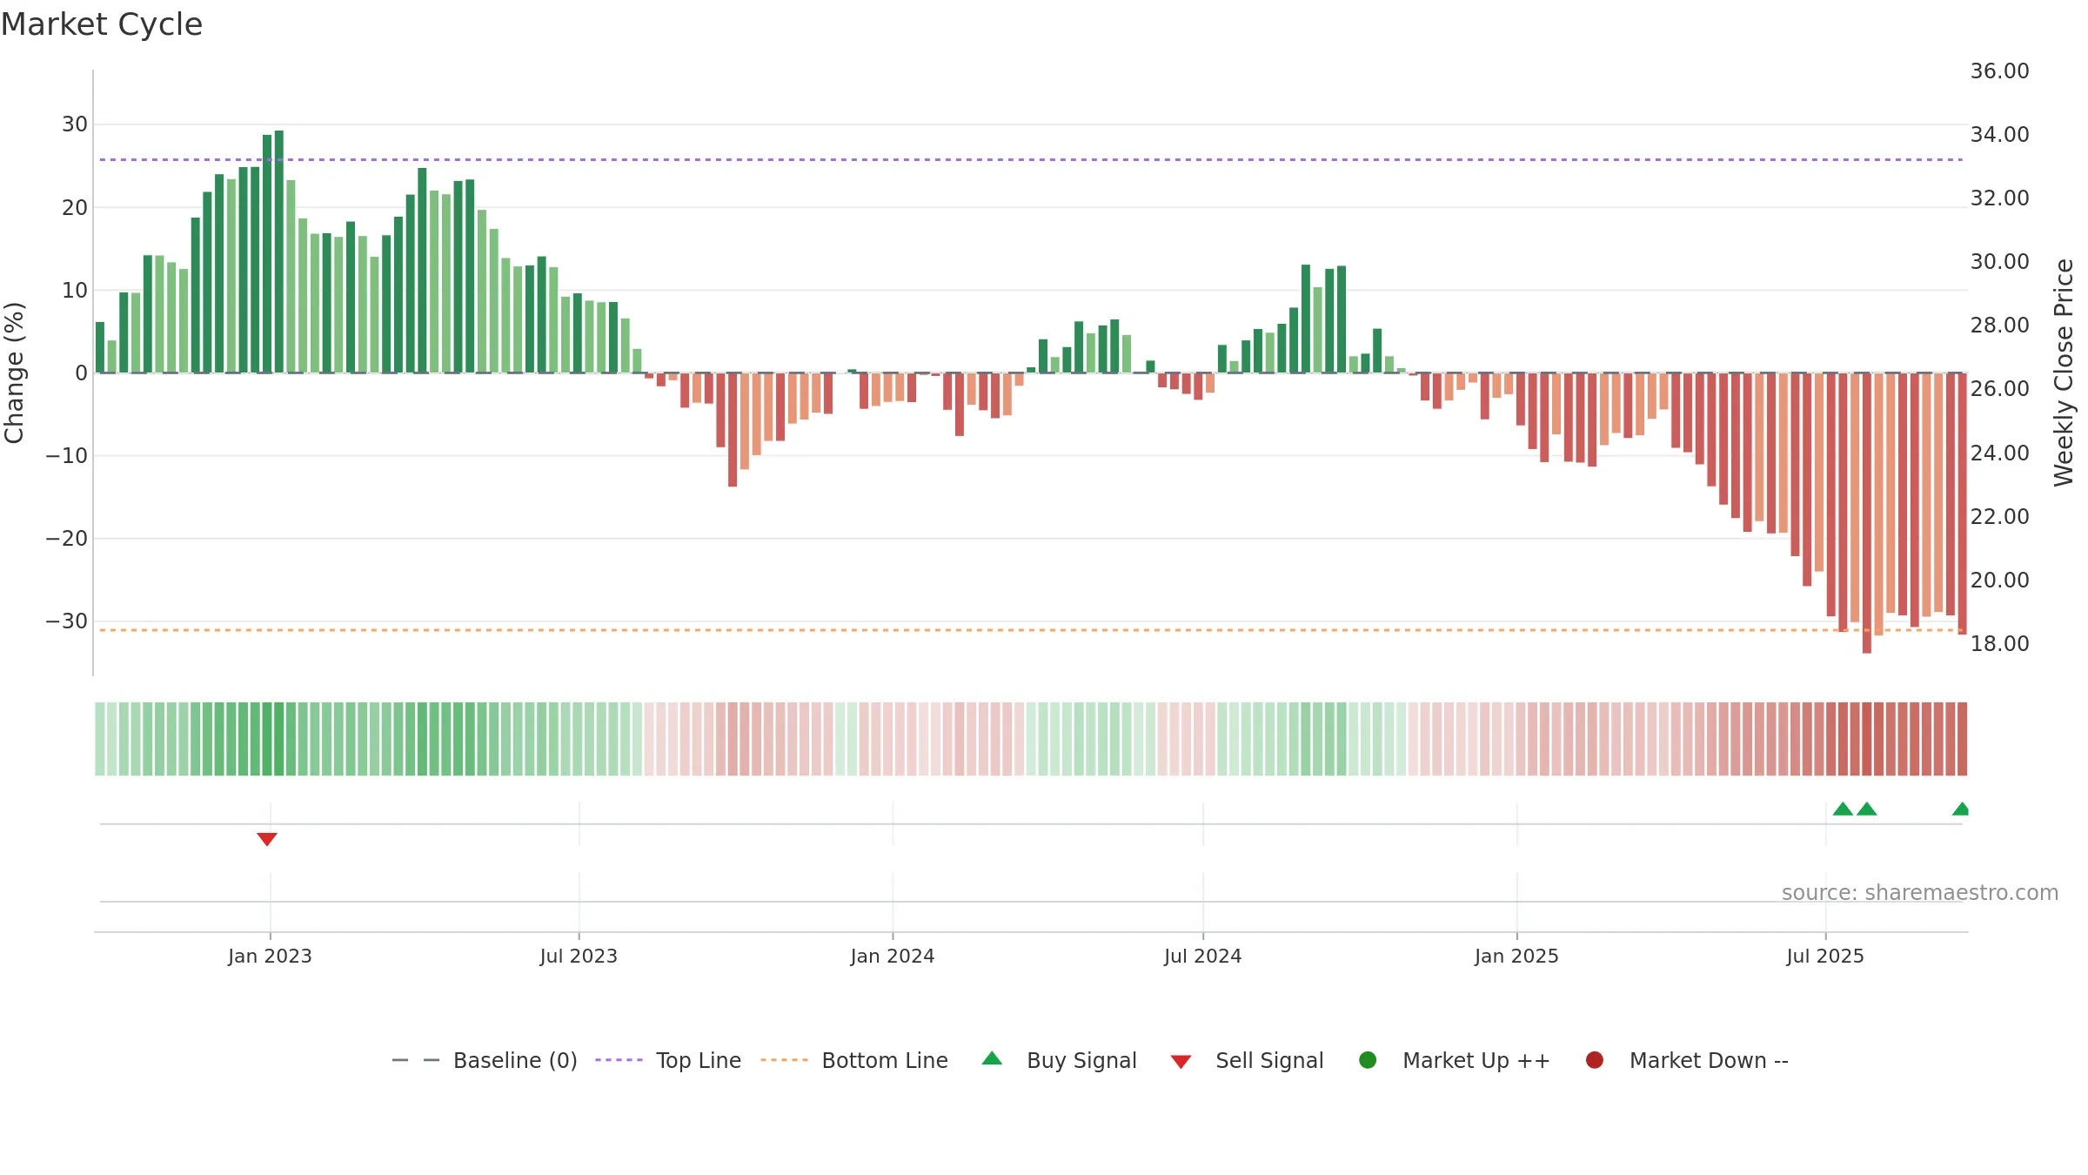Click the 30.00 price axis tick

2000,262
